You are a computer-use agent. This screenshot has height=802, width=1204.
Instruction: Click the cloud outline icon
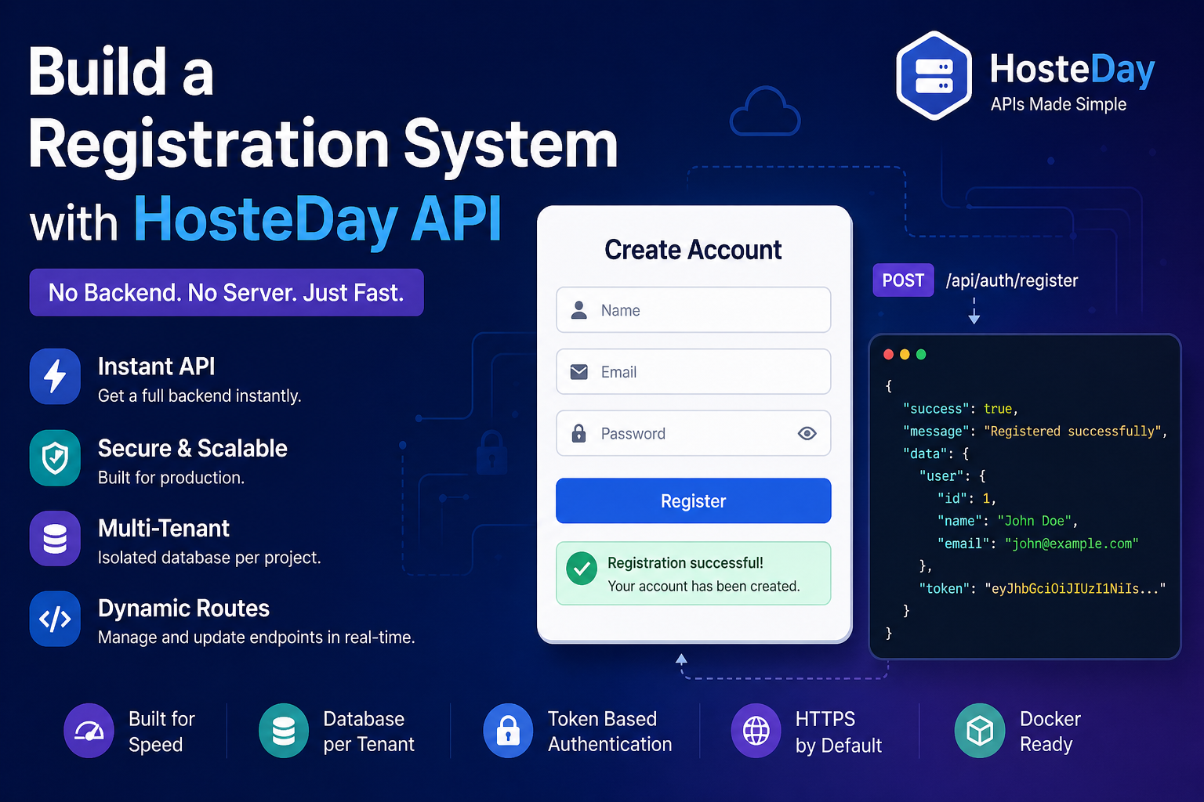(765, 111)
